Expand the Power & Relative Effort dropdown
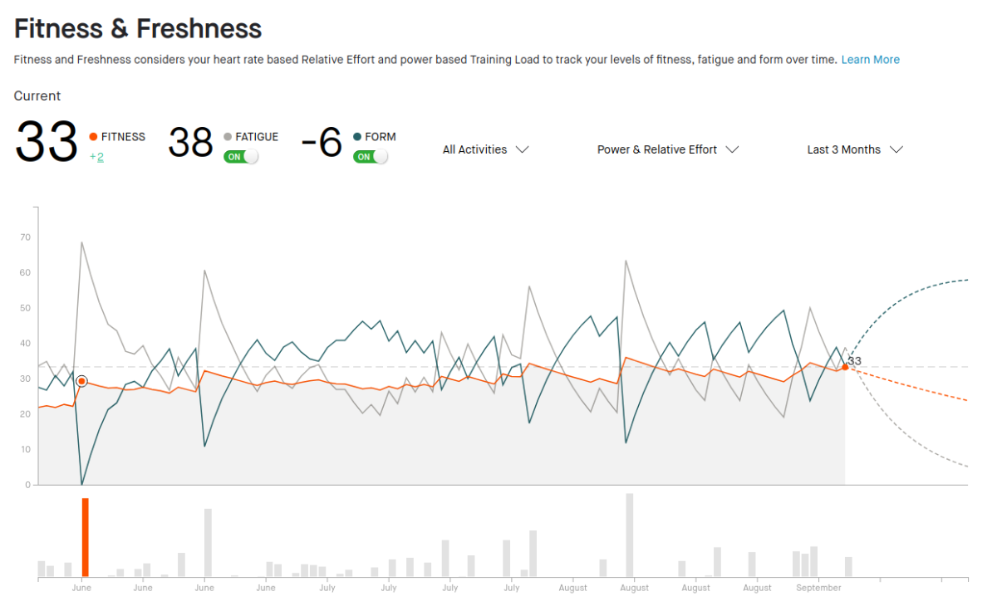997x606 pixels. click(x=667, y=149)
